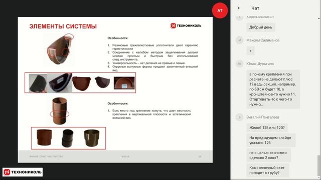Click the slide title 'ЭЛЕМЕНТЫ СИСТЕМЫ'
Screen dimensions: 321x180
tap(63, 26)
